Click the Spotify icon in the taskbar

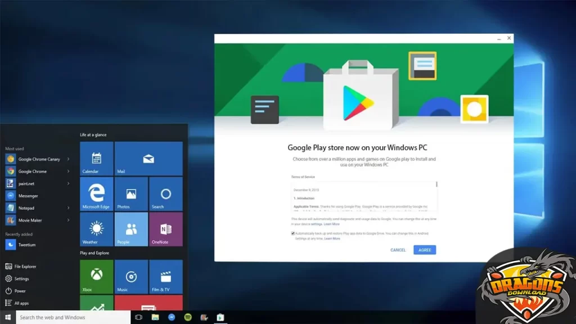(188, 317)
